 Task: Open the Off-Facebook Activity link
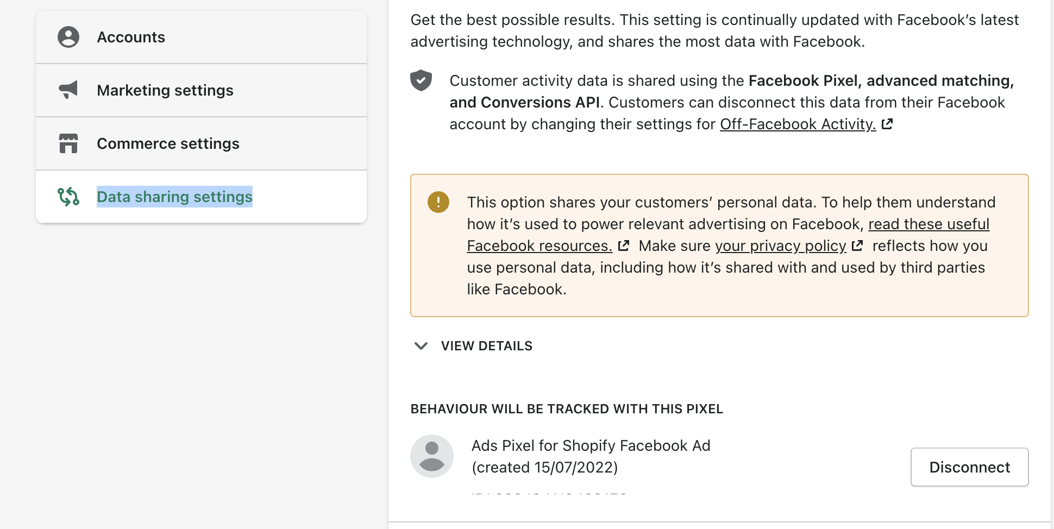(798, 124)
